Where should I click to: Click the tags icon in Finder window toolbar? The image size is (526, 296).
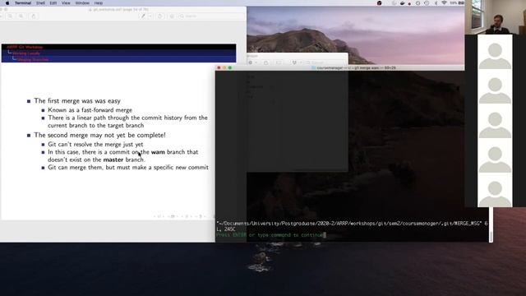coord(279,62)
